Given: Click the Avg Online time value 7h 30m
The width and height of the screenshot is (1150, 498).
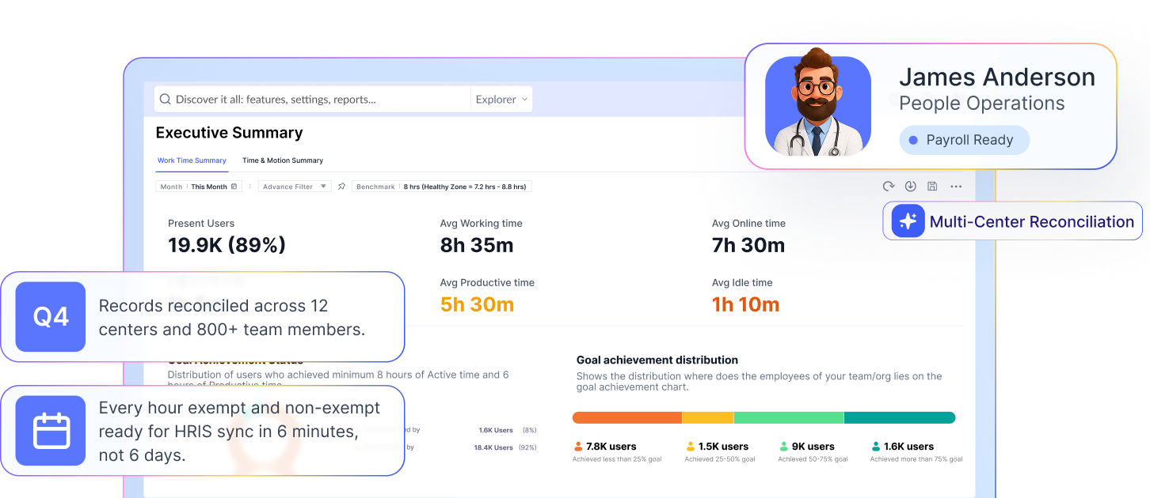Looking at the screenshot, I should click(748, 245).
